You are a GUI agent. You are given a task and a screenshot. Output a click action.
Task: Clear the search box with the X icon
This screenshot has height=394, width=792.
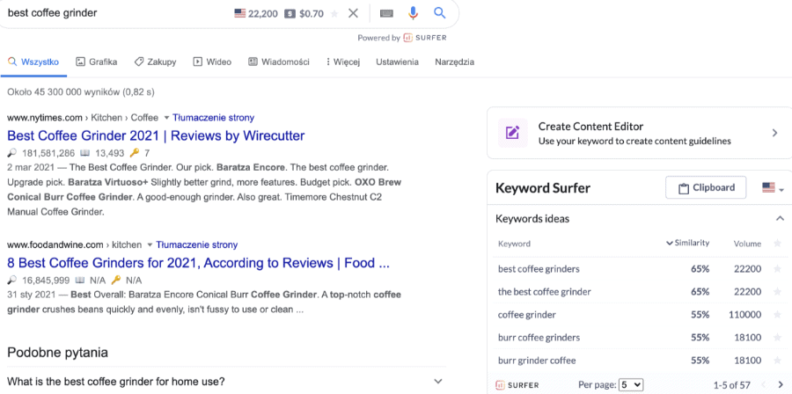(x=353, y=13)
